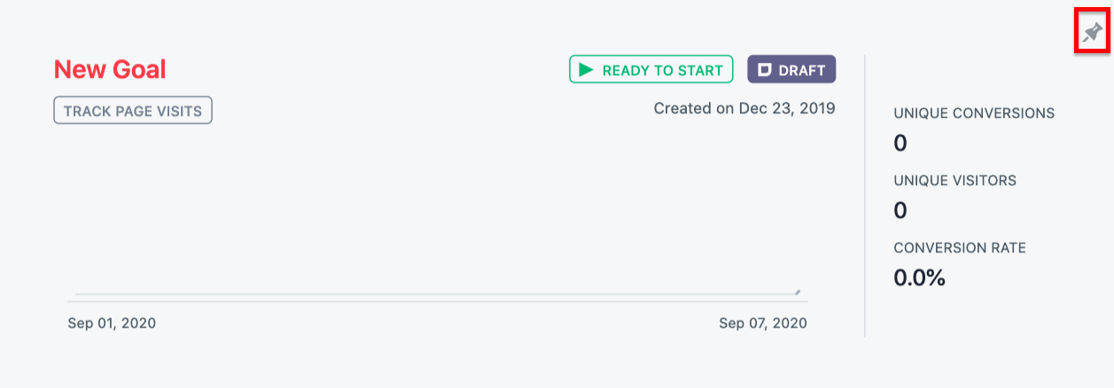Click the flat conversion chart line
The image size is (1114, 388).
(437, 293)
